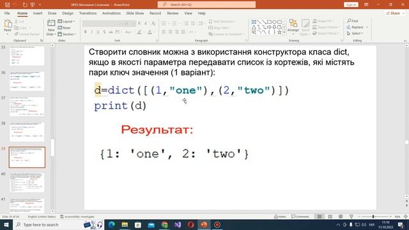Select slide 40 thumbnail
The width and height of the screenshot is (409, 230).
click(x=27, y=183)
